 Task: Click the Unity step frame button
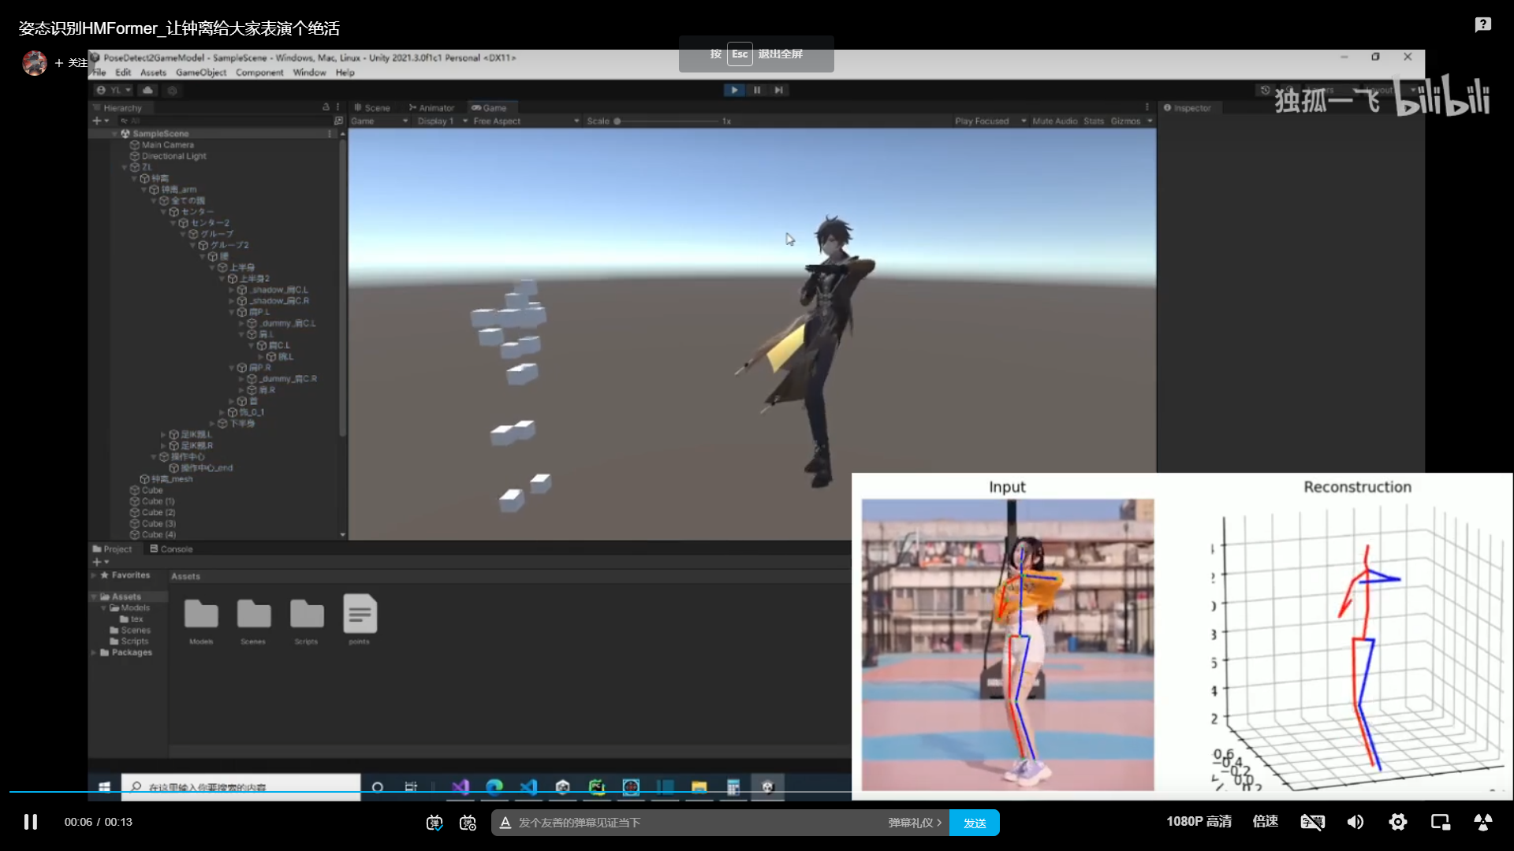click(x=779, y=90)
